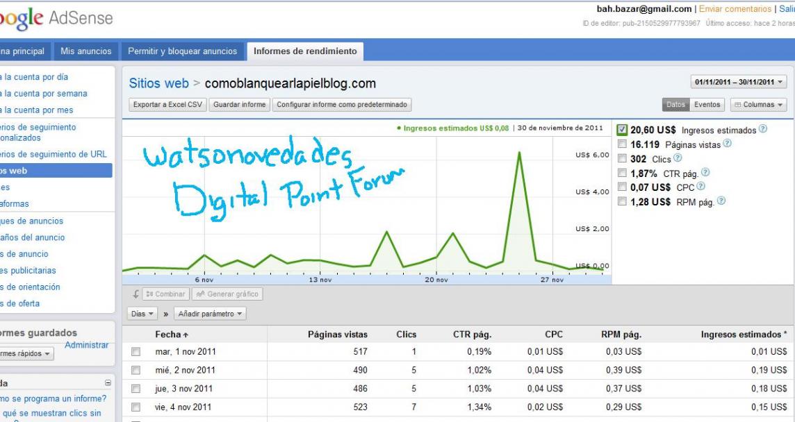Image resolution: width=795 pixels, height=422 pixels.
Task: Open de orientación sidebar link
Action: (x=30, y=287)
